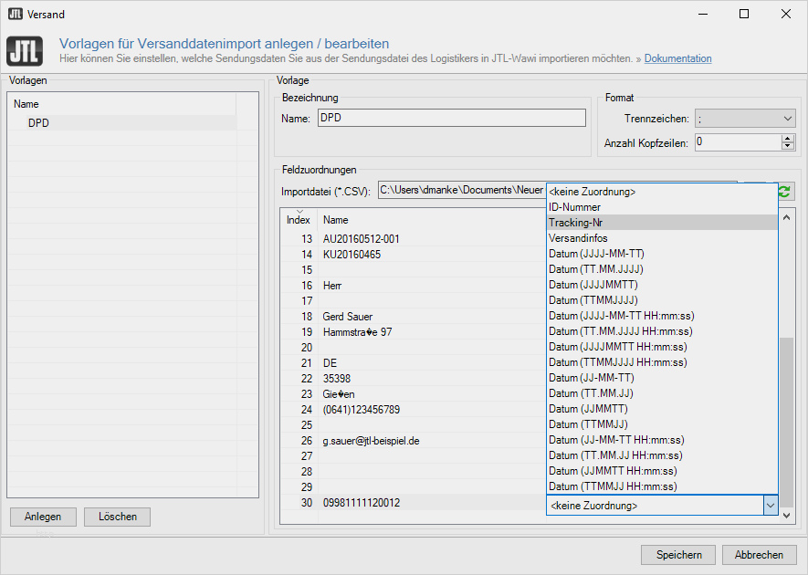Click the Anzahl Kopfzeilen number field
Image resolution: width=808 pixels, height=575 pixels.
[739, 142]
